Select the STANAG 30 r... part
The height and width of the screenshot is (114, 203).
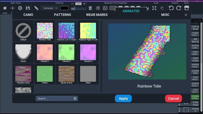point(195,34)
